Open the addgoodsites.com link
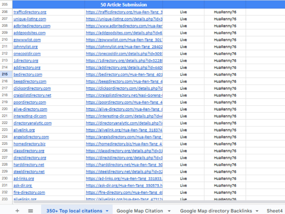 [29, 33]
